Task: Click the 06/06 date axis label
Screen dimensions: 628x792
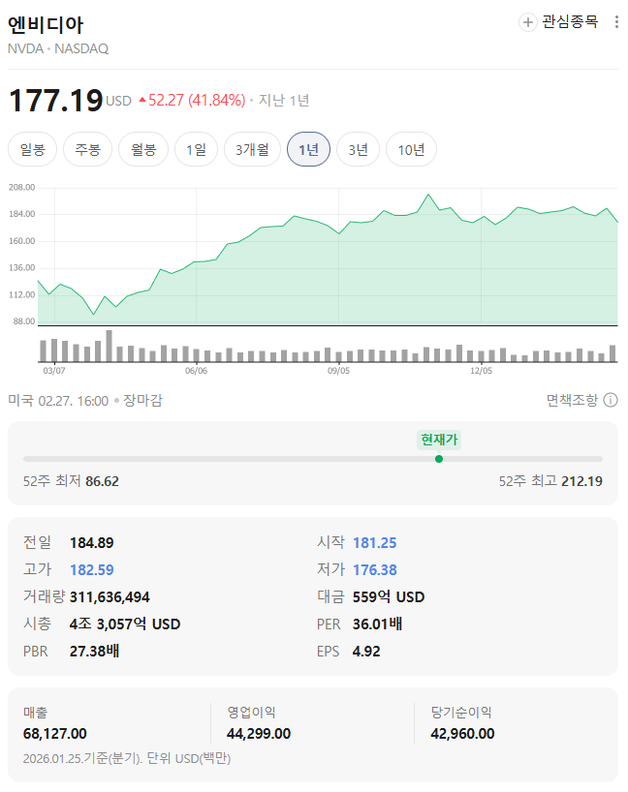Action: (196, 371)
